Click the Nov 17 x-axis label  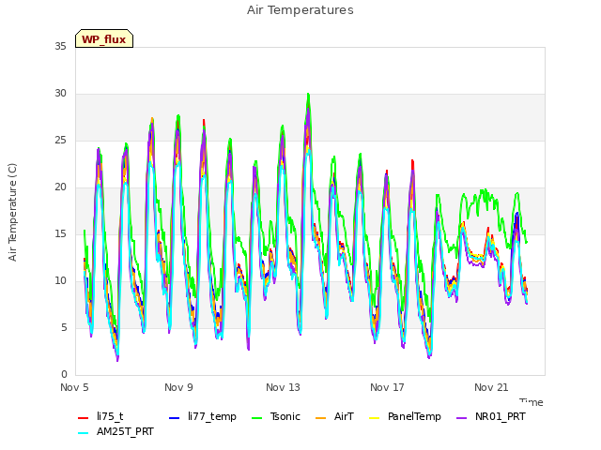[x=387, y=387]
